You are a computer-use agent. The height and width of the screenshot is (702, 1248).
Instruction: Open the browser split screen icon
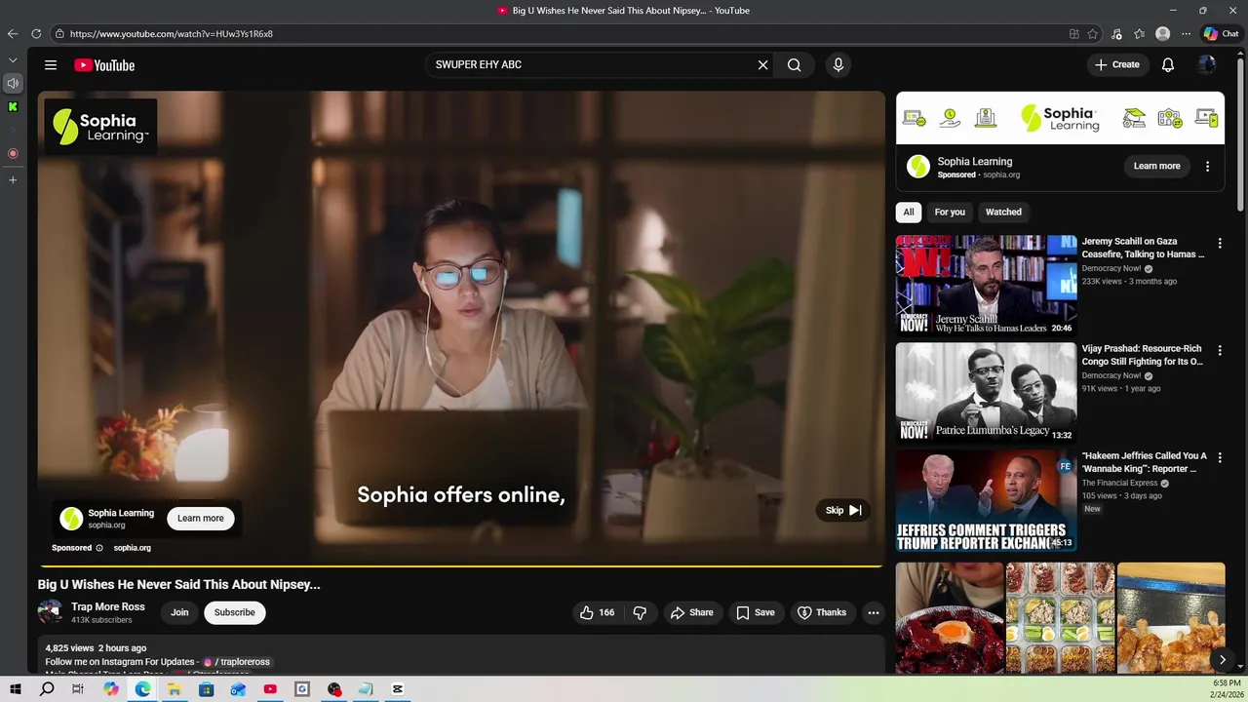point(1074,34)
